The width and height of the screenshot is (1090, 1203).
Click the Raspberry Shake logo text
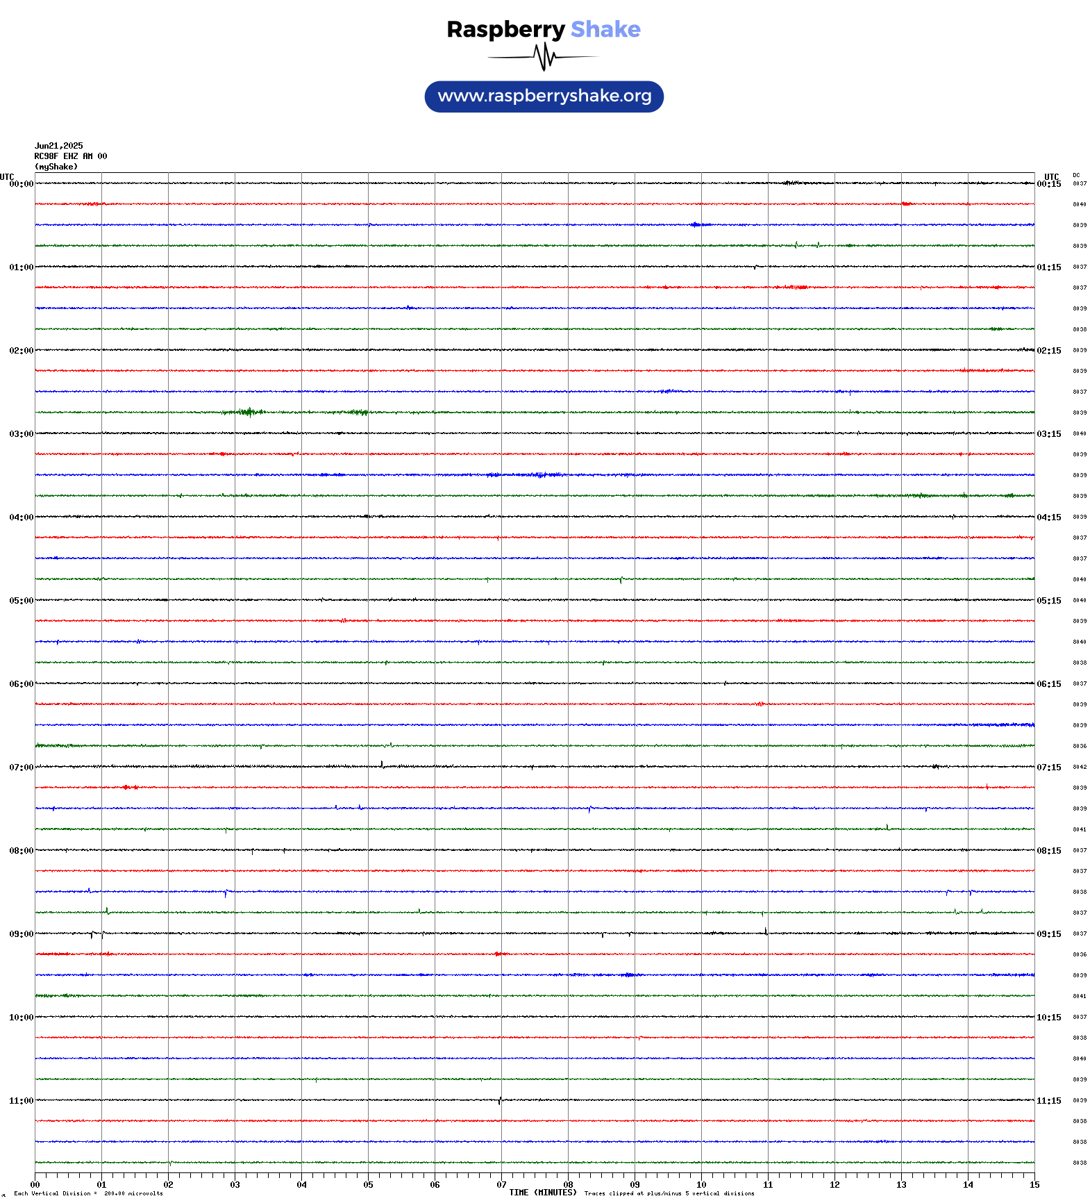[x=544, y=29]
